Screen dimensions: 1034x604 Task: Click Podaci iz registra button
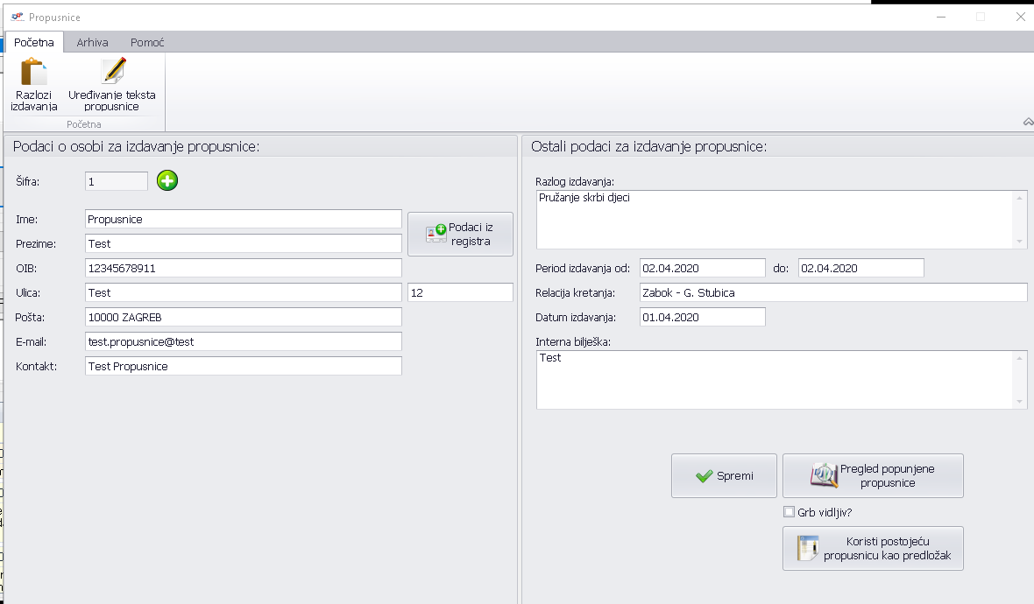(460, 234)
